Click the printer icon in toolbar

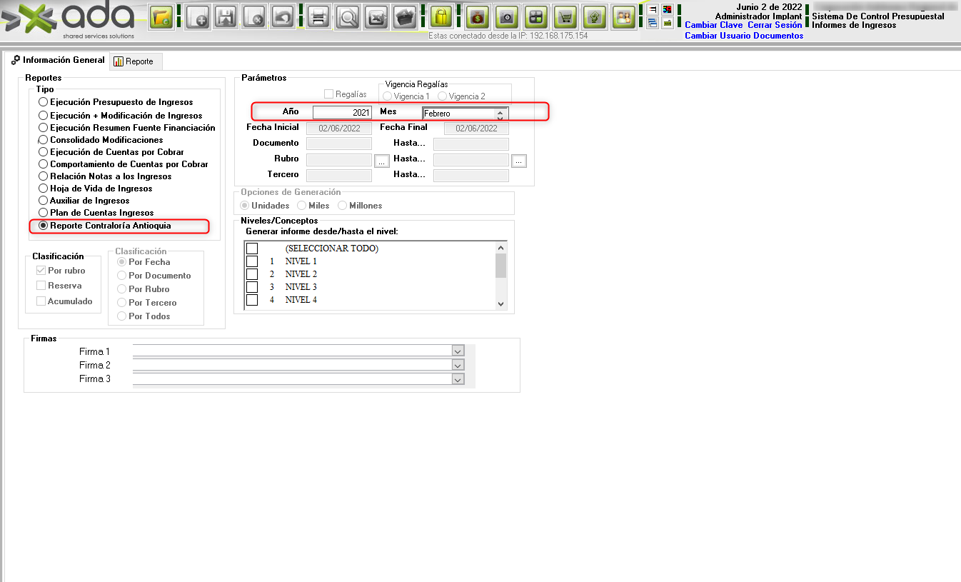click(x=318, y=16)
